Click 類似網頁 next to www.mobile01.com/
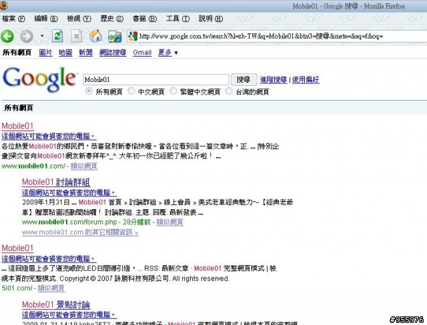 click(84, 166)
